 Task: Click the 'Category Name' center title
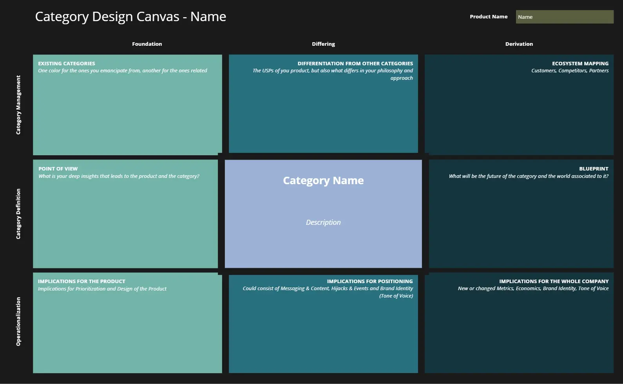(323, 181)
